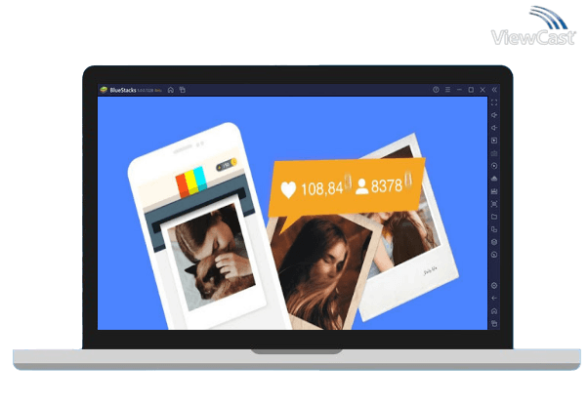Open the keyboard controls icon in sidebar
Image resolution: width=588 pixels, height=404 pixels.
point(494,153)
